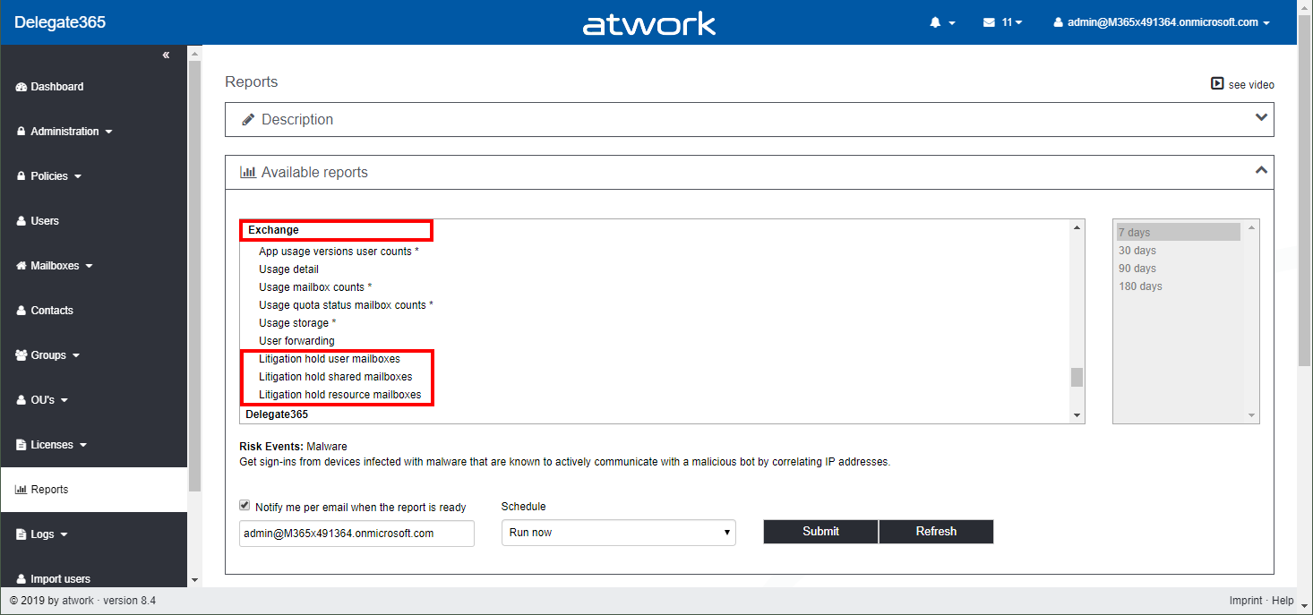Click the Contacts person icon in sidebar
The image size is (1313, 615).
pyautogui.click(x=22, y=311)
